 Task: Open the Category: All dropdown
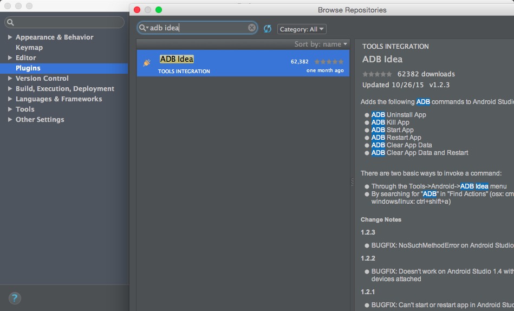(x=302, y=29)
